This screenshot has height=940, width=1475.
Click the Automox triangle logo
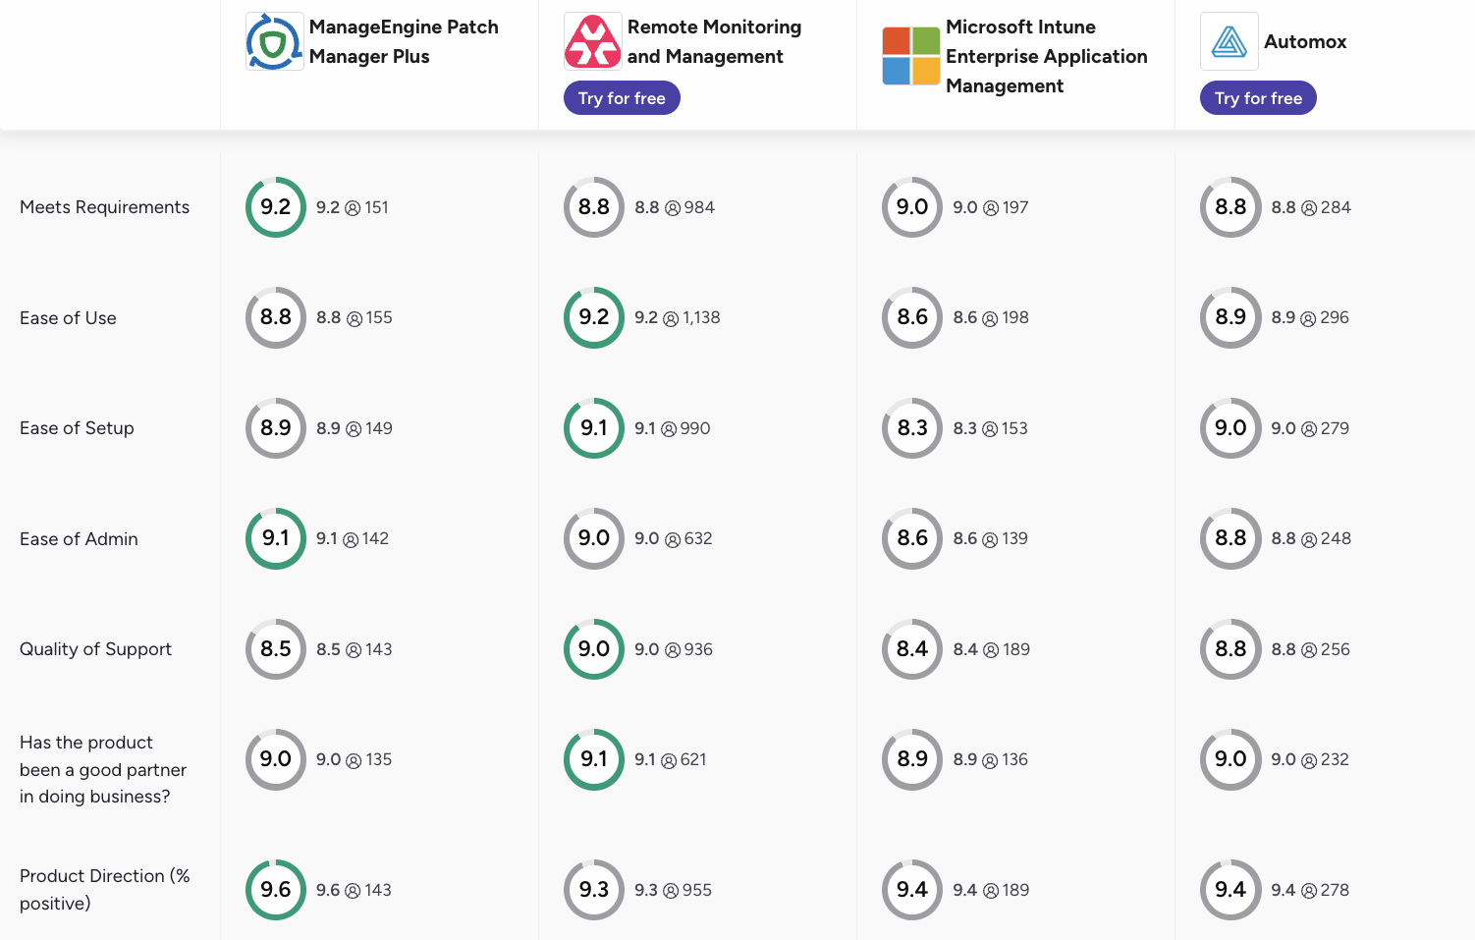1229,41
